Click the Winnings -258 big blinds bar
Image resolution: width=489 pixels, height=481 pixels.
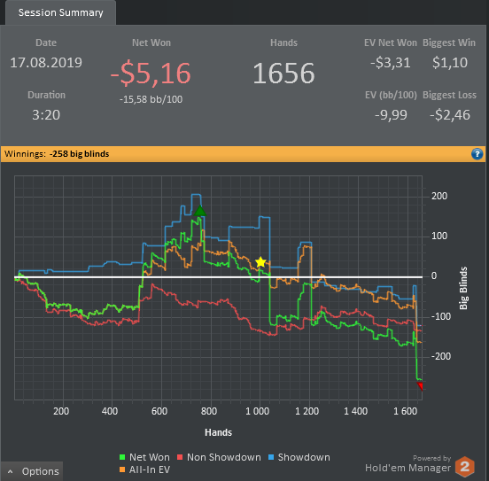tap(244, 154)
